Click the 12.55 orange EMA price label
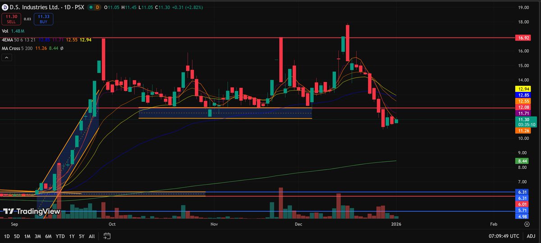Viewport: 541px width, 243px height. point(523,102)
